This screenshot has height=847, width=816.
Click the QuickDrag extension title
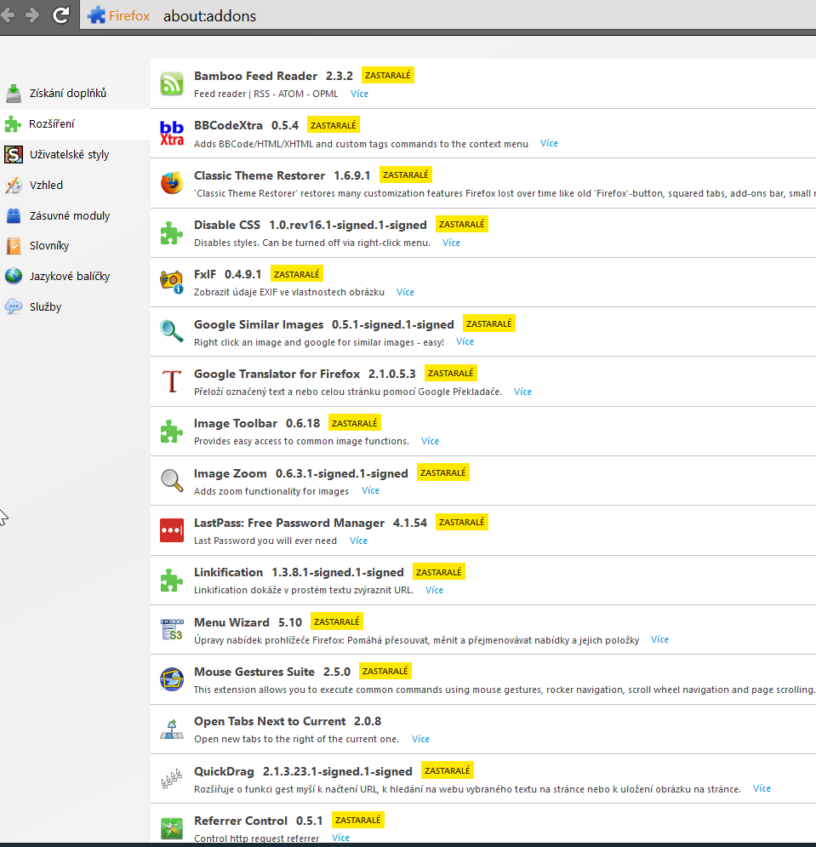(224, 771)
